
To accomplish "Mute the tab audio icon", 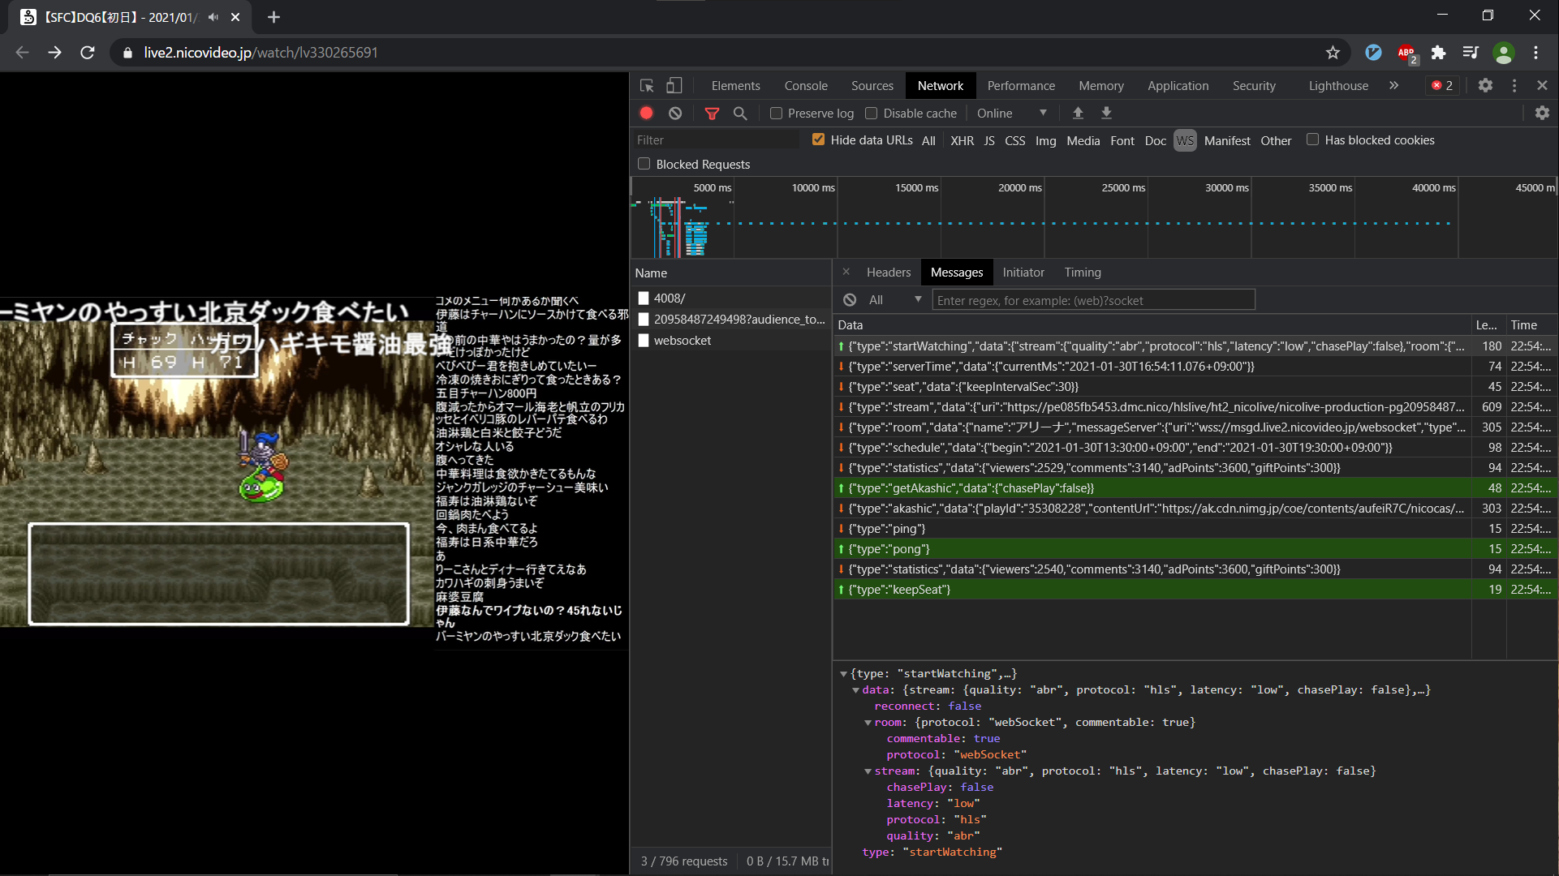I will pos(213,17).
